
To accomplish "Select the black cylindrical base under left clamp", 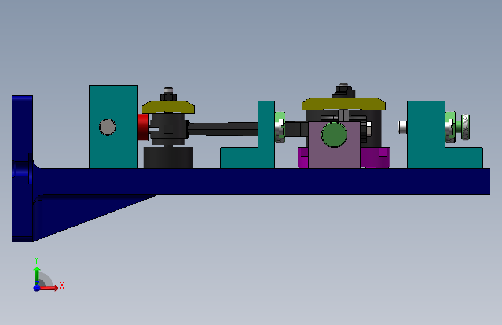I will (168, 157).
